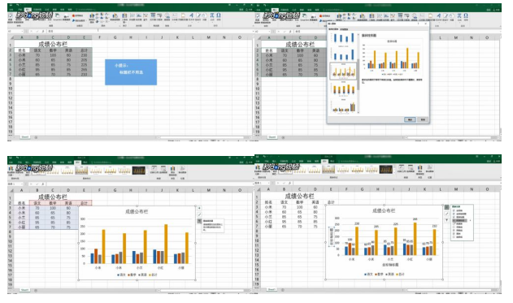Toggle the first 坐标轴 checkbox in Chart Elements list
Screen dimensions: 513x303
pyautogui.click(x=454, y=210)
